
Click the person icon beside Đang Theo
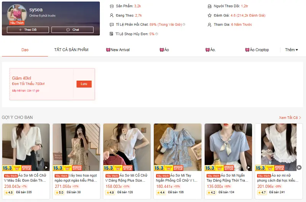[112, 15]
